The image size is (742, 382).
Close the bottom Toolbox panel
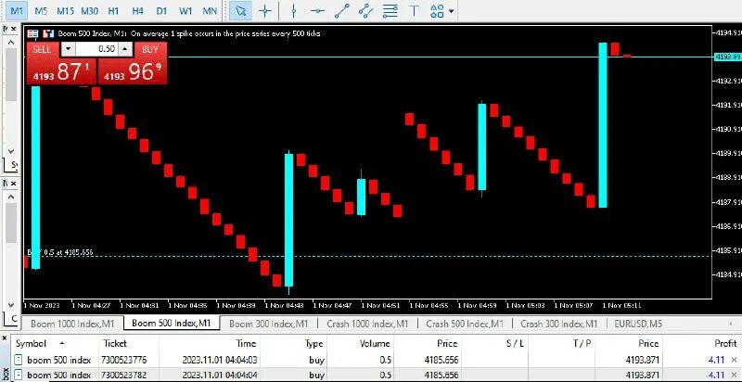[x=5, y=338]
